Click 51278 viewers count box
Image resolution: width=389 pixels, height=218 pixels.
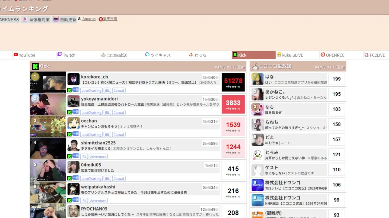pos(233,82)
